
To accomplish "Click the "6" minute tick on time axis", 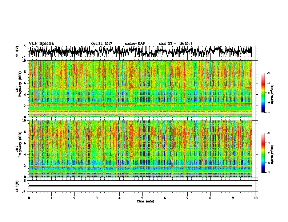I will [x=165, y=198].
